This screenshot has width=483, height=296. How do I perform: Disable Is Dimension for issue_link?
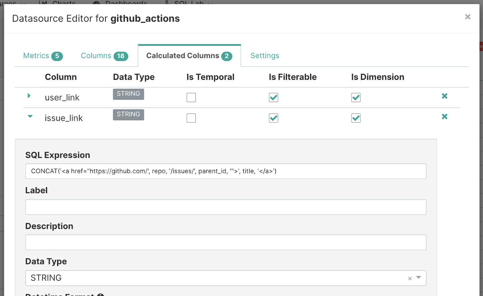(x=356, y=118)
